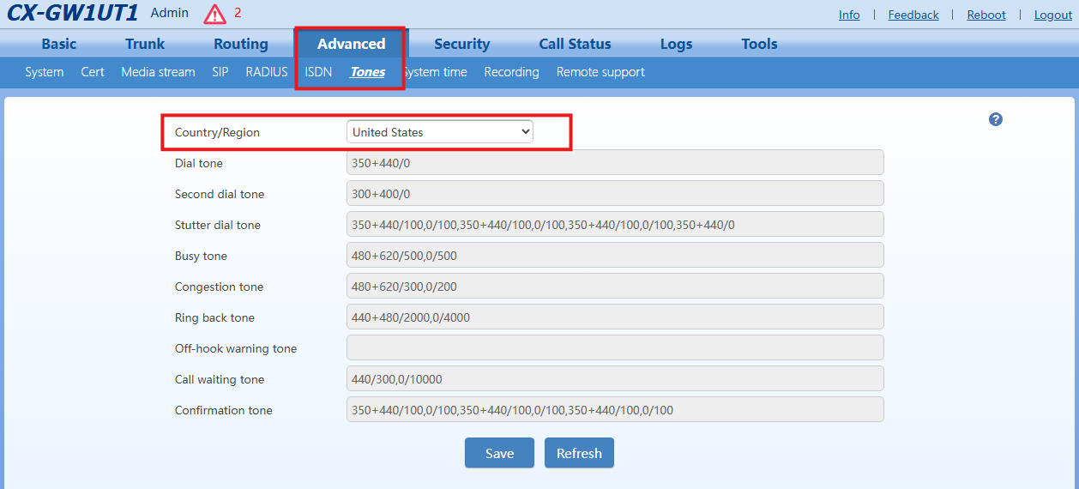
Task: Click the red warning triangle alert icon
Action: (x=214, y=15)
